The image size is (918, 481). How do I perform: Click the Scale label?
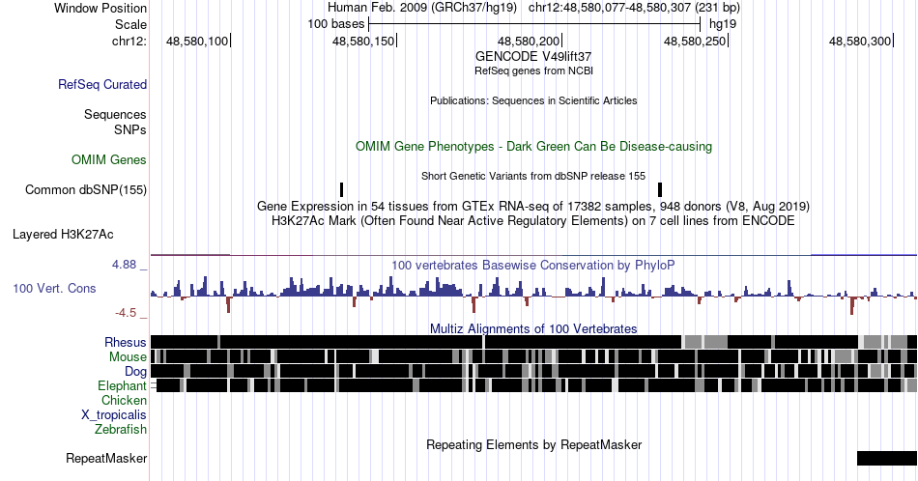point(130,24)
